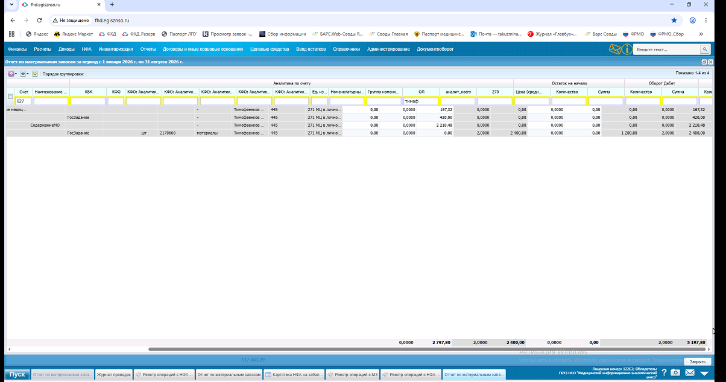
Task: Open the Справочники menu
Action: coord(346,49)
